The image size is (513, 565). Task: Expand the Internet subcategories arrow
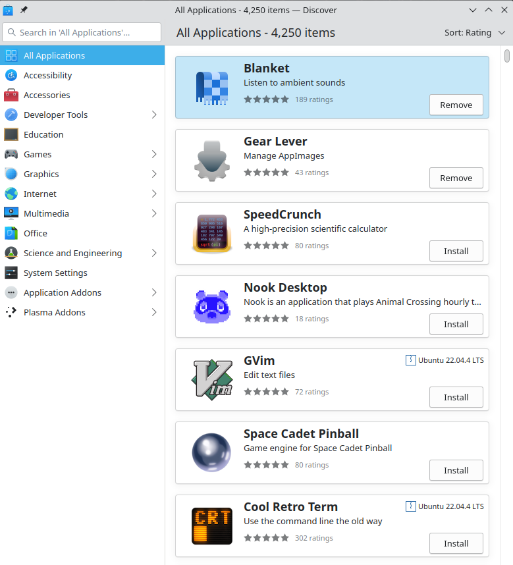point(154,194)
